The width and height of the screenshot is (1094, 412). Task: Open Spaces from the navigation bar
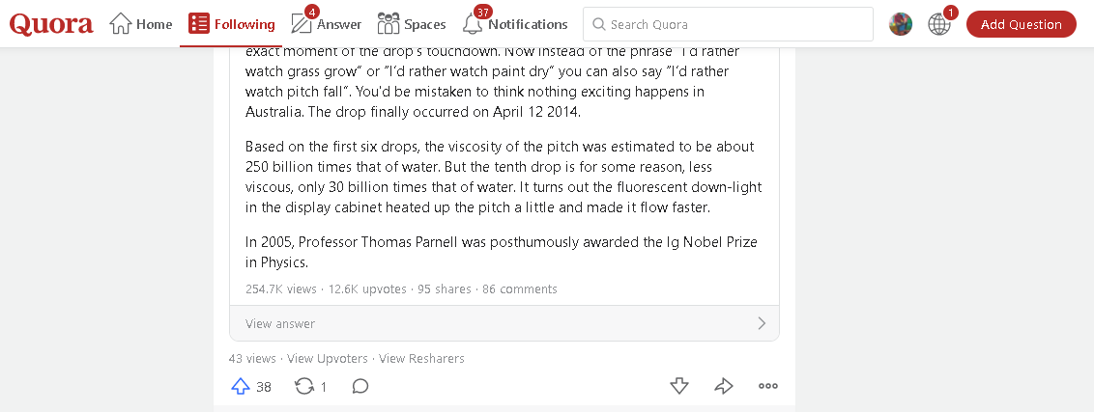(412, 24)
